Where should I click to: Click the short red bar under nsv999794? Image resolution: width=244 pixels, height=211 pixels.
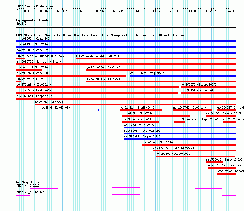tap(19, 81)
